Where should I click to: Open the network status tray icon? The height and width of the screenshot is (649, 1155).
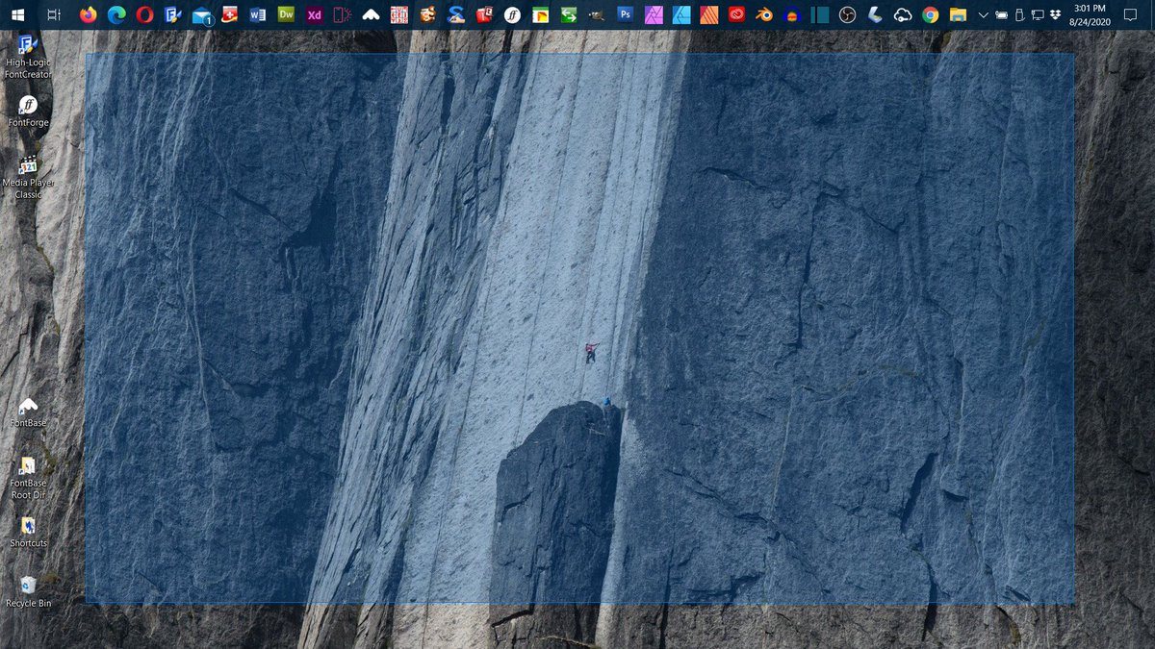1038,14
